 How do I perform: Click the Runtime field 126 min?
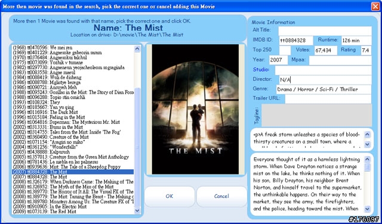click(356, 41)
